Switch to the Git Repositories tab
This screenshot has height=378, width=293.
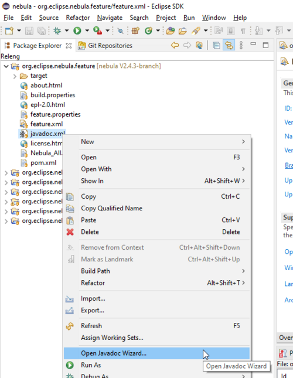point(105,46)
